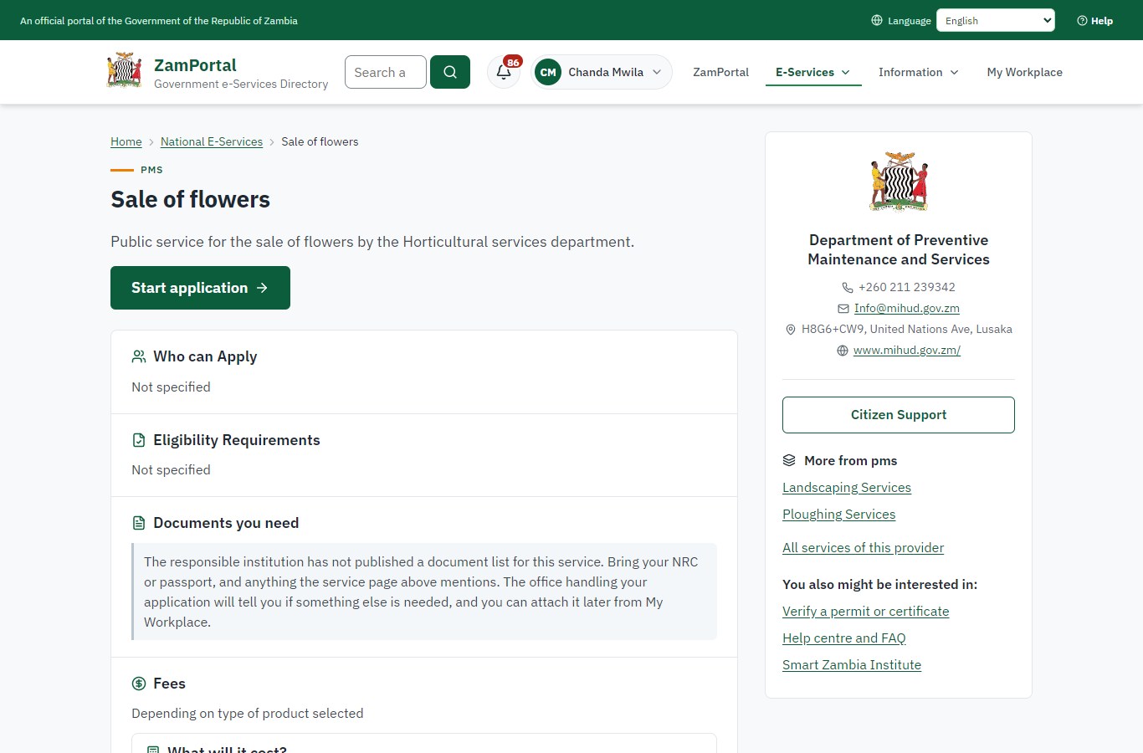This screenshot has height=753, width=1143.
Task: Expand the Chanda Mwila account menu
Action: point(602,72)
